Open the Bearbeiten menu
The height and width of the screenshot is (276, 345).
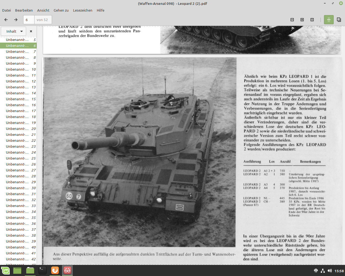pos(24,10)
